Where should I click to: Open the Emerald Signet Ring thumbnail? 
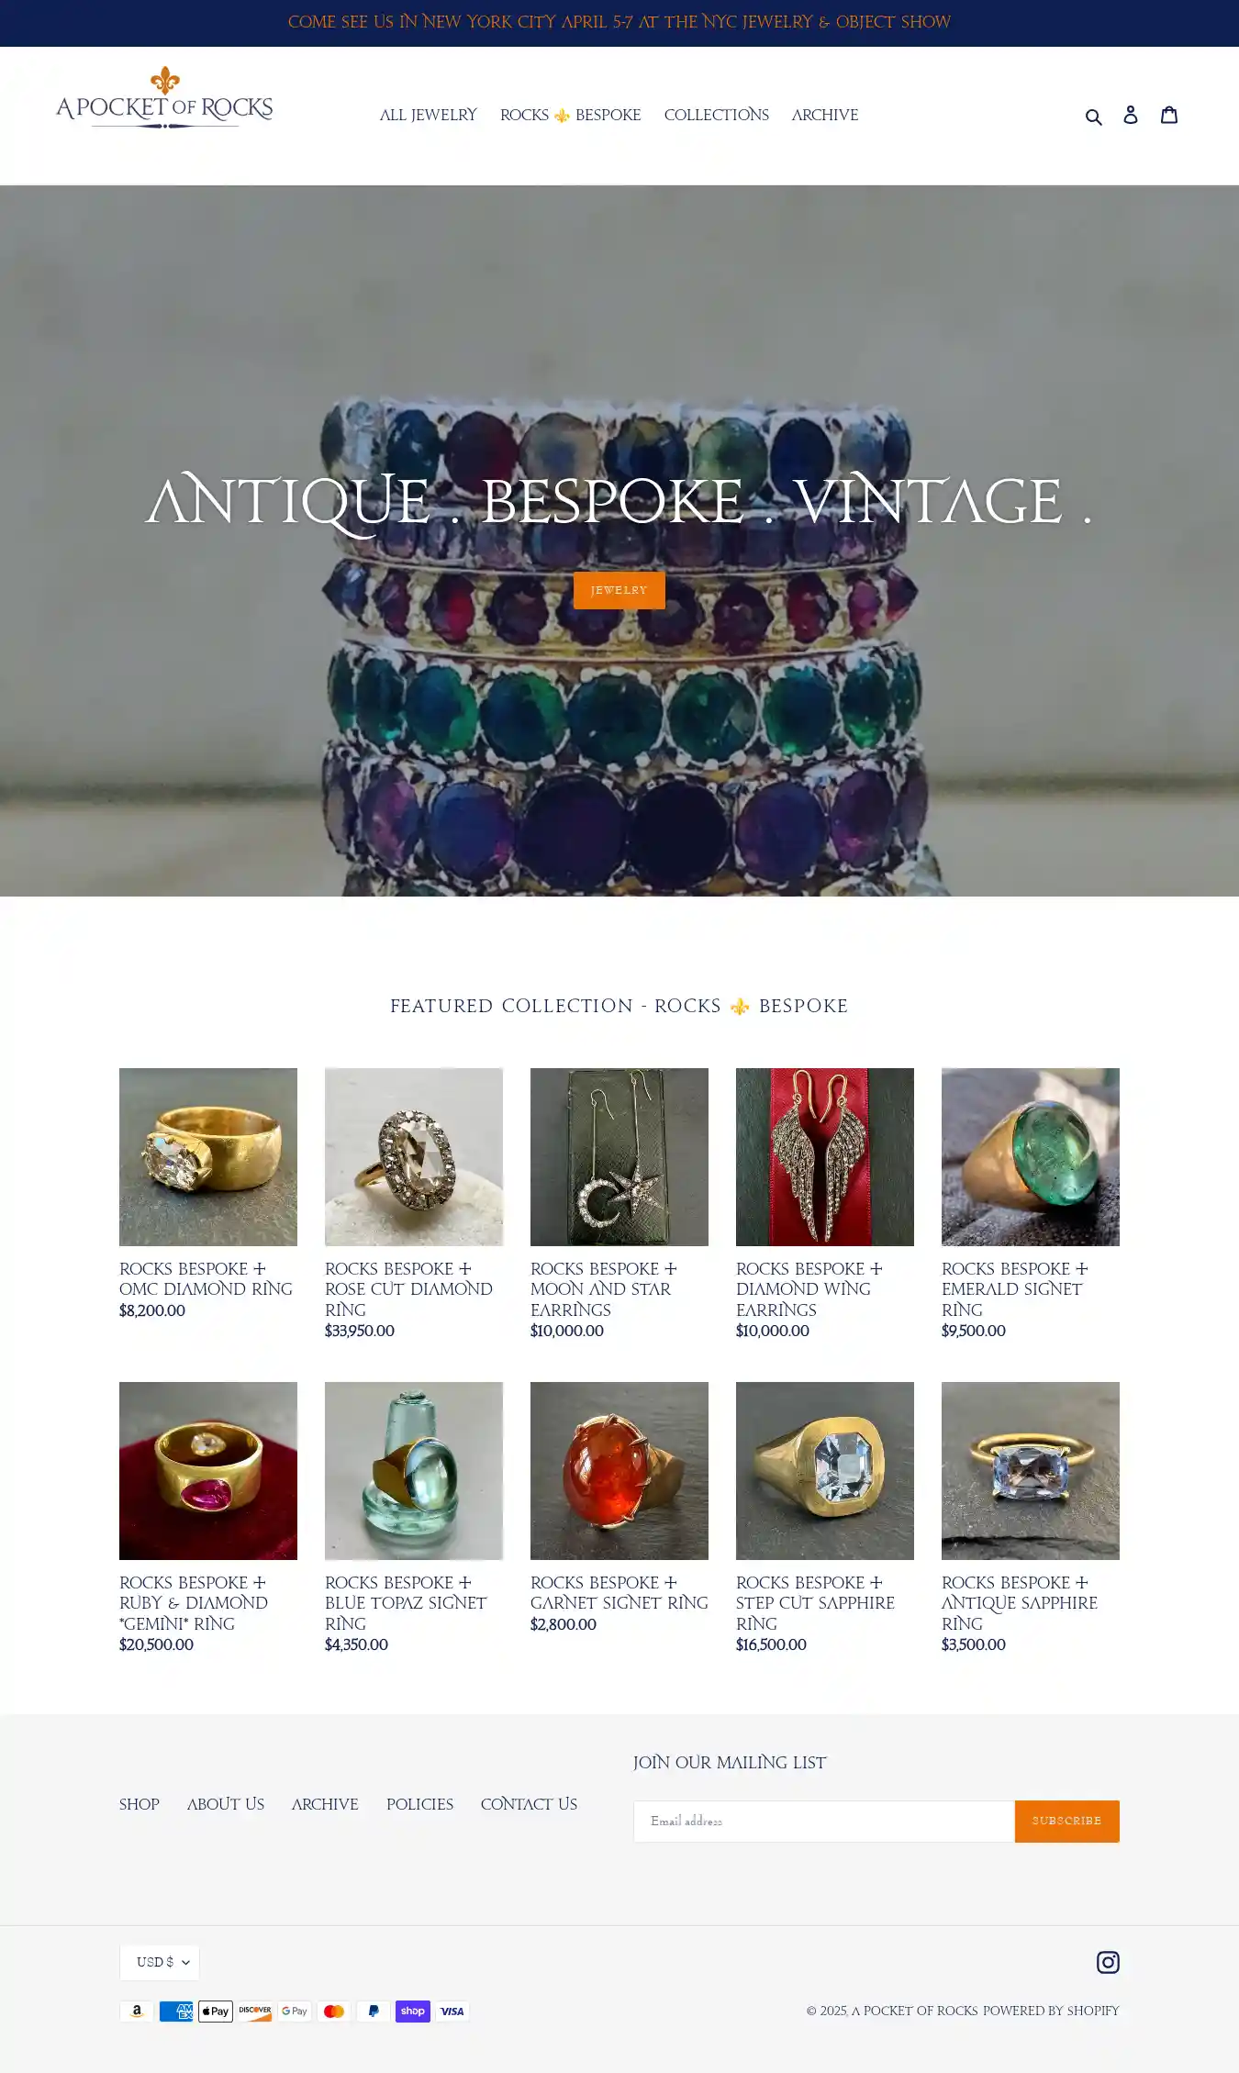click(1031, 1157)
